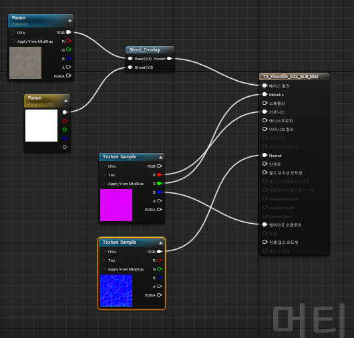Click the Metallic input pin on material node
This screenshot has width=354, height=338.
pos(264,94)
